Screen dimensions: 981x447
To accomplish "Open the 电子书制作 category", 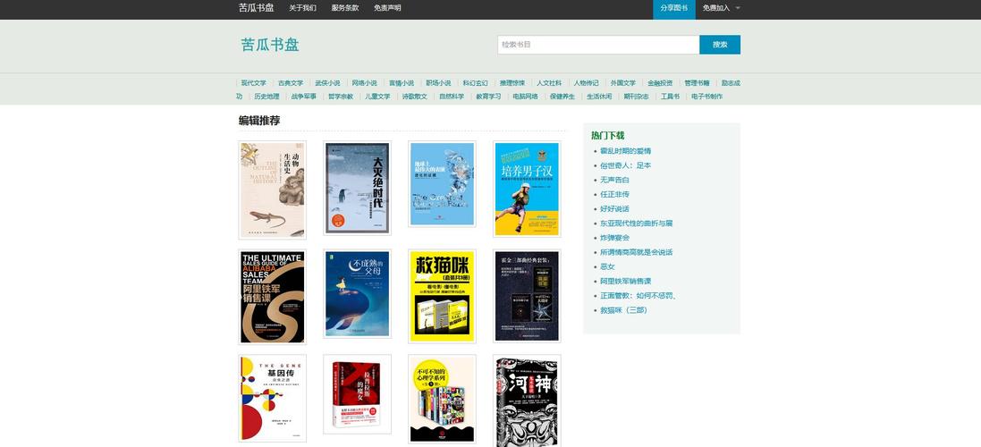I will point(706,97).
